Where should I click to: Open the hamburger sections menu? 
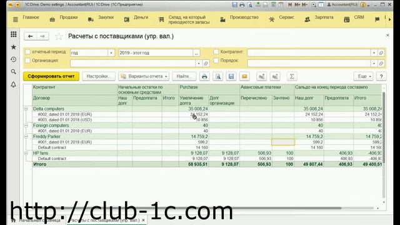click(15, 19)
